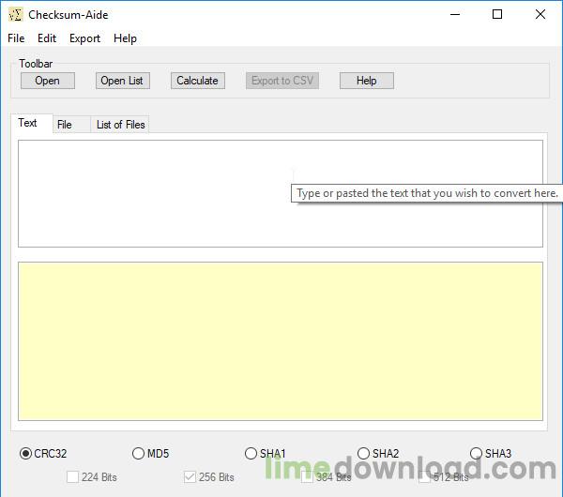
Task: Click the Open toolbar button
Action: tap(48, 81)
